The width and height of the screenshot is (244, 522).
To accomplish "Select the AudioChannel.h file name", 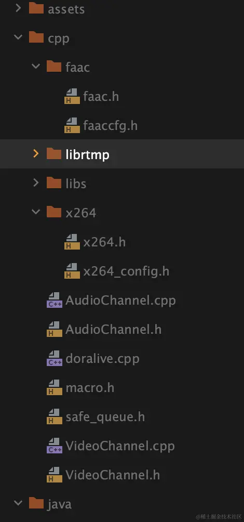I will click(x=113, y=330).
